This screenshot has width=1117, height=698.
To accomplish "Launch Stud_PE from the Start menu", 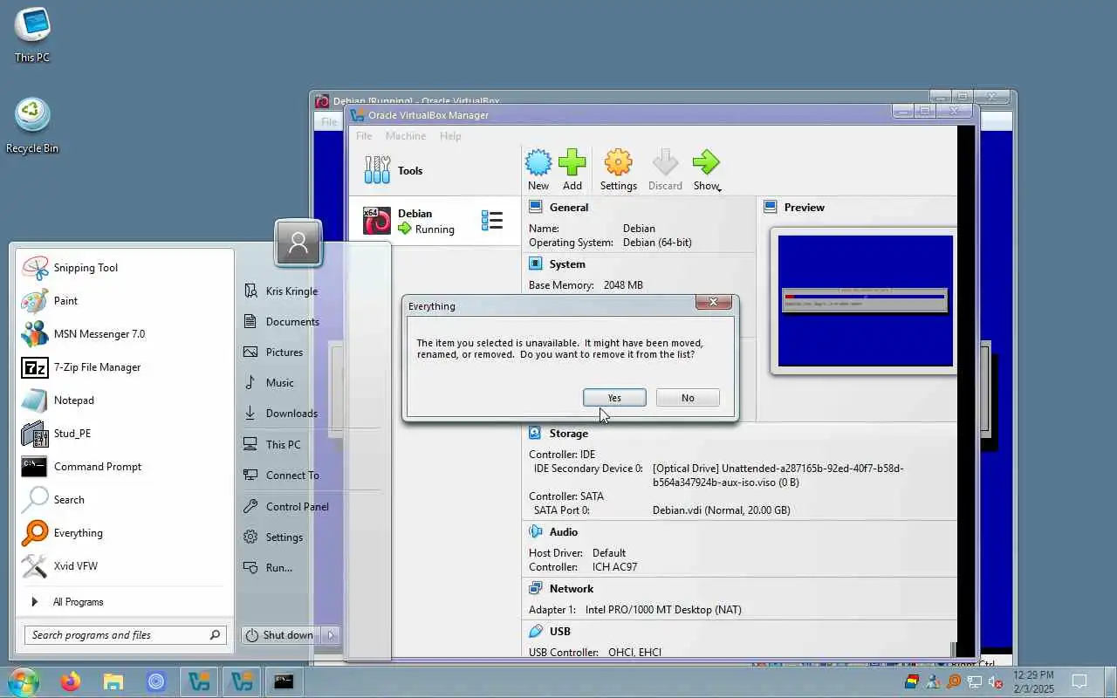I will tap(125, 434).
